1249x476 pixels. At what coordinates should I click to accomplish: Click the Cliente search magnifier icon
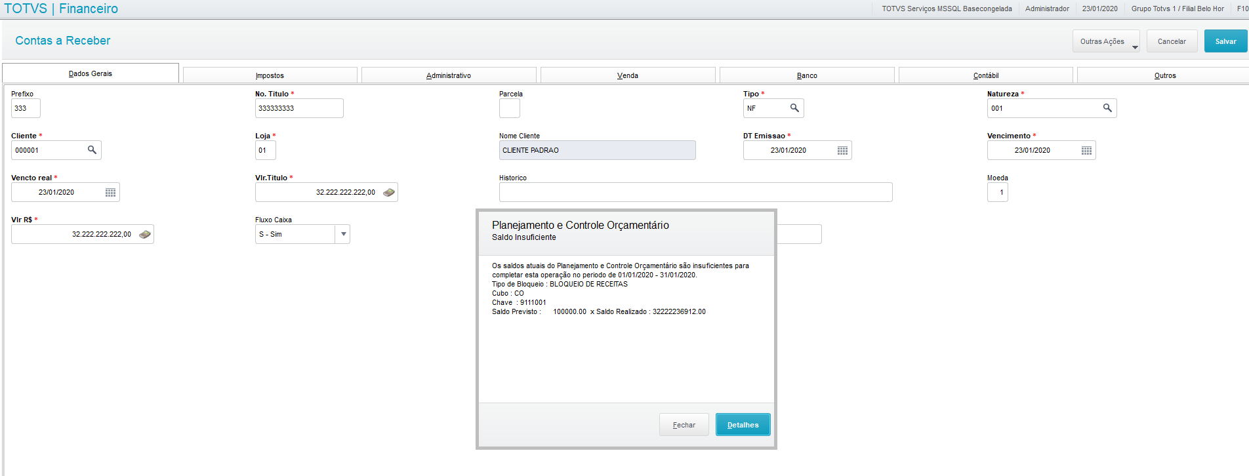tap(92, 150)
